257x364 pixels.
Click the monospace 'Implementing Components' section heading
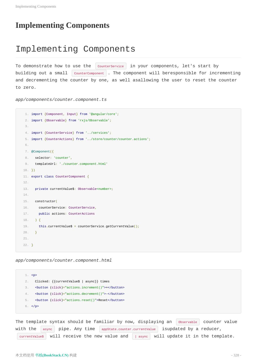(x=75, y=49)
